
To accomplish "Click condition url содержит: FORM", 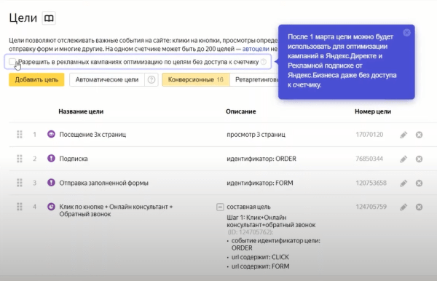I will 260,266.
